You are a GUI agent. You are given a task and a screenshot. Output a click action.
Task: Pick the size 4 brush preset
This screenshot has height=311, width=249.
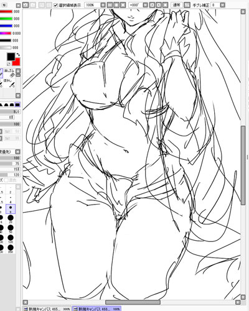point(11,199)
